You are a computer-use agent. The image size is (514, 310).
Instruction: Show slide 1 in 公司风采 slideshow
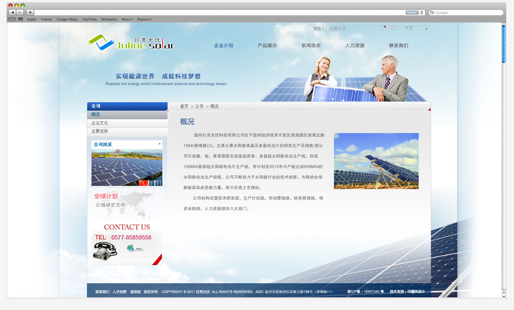(144, 183)
